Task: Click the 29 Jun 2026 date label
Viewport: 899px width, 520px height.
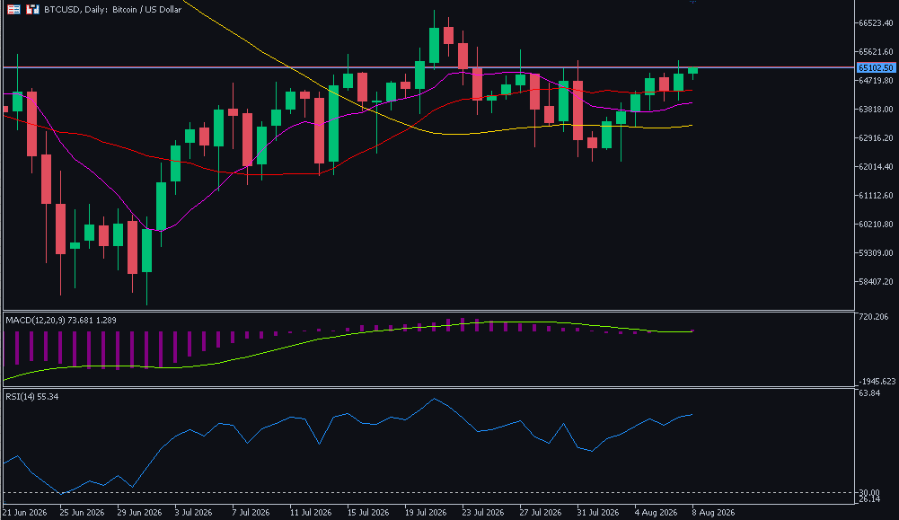Action: pyautogui.click(x=139, y=512)
